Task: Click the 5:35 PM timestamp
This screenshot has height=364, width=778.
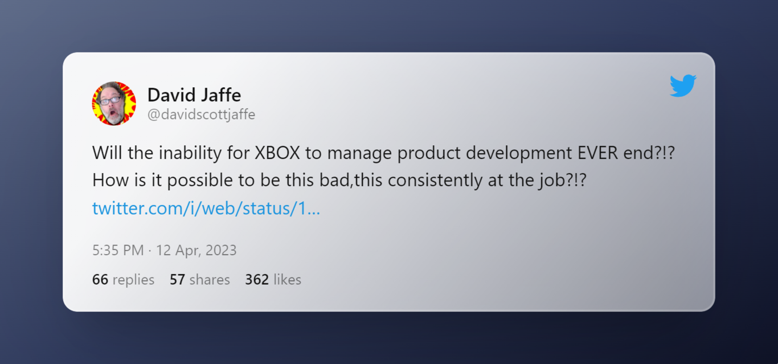Action: pyautogui.click(x=118, y=251)
